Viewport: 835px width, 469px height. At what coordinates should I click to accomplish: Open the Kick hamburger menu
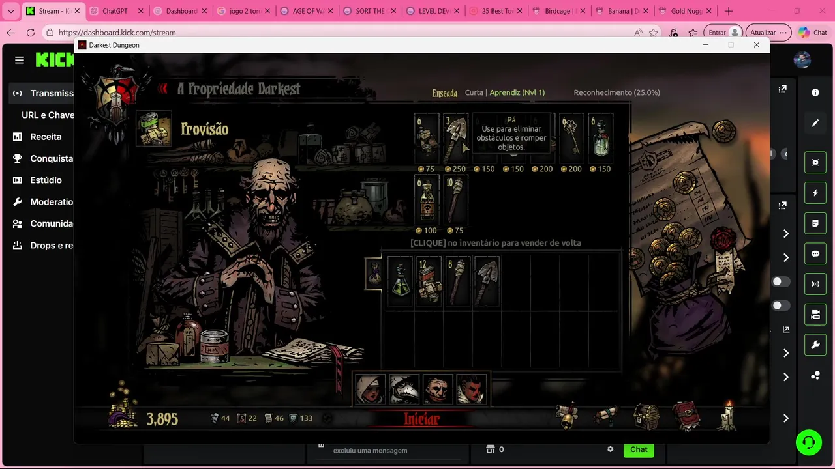click(20, 60)
